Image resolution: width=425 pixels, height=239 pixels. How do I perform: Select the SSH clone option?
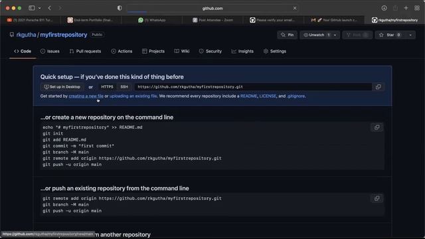(x=124, y=87)
